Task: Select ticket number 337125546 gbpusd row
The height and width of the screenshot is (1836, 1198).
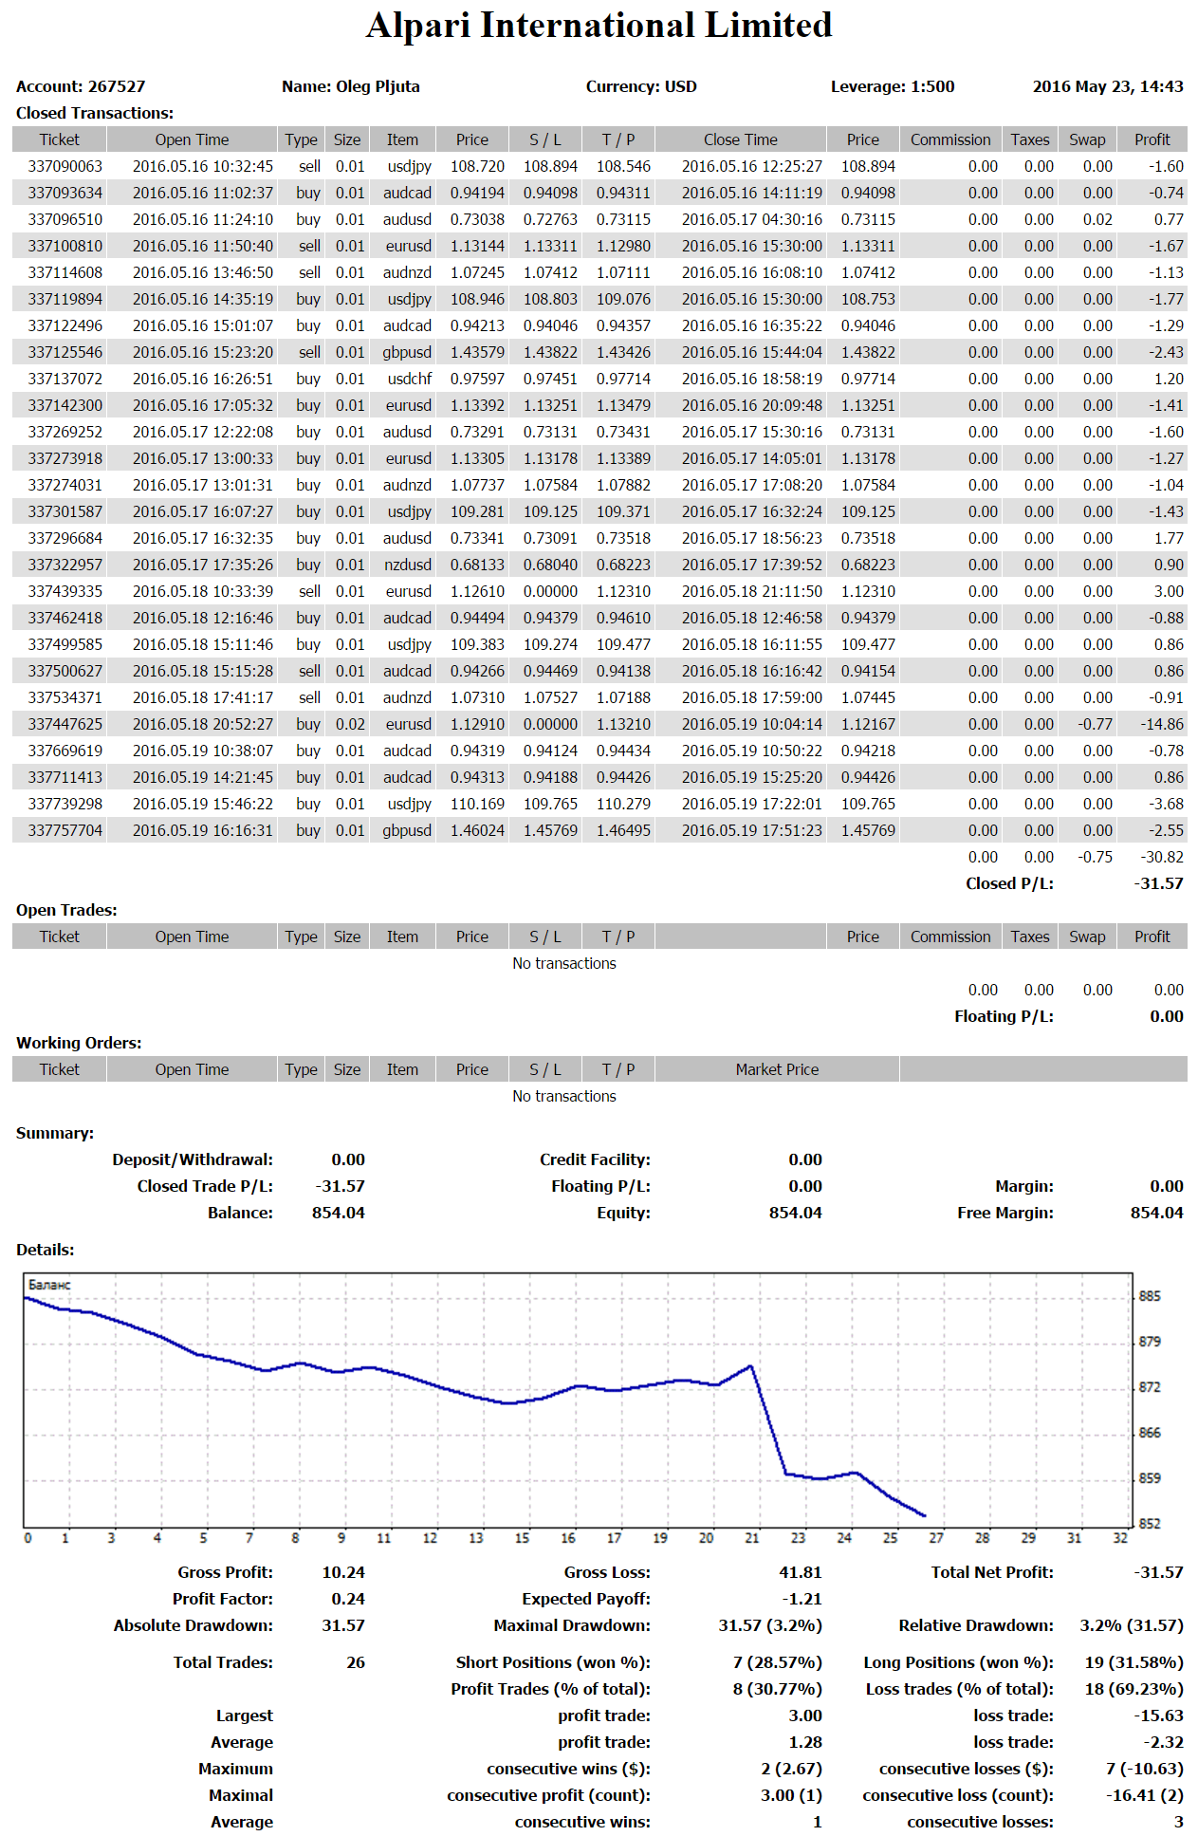Action: click(65, 352)
